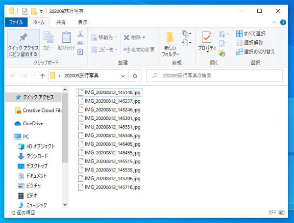Screen dimensions: 294x223
Task: Open the help question mark icon
Action: click(283, 23)
